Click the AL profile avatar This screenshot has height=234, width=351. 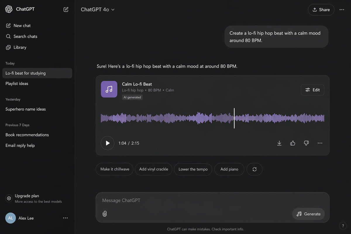(11, 218)
